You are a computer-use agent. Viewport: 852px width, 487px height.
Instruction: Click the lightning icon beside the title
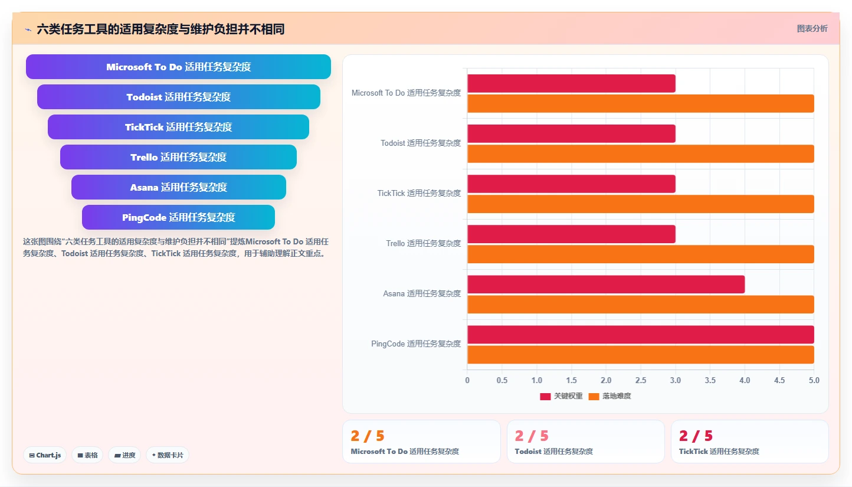28,29
